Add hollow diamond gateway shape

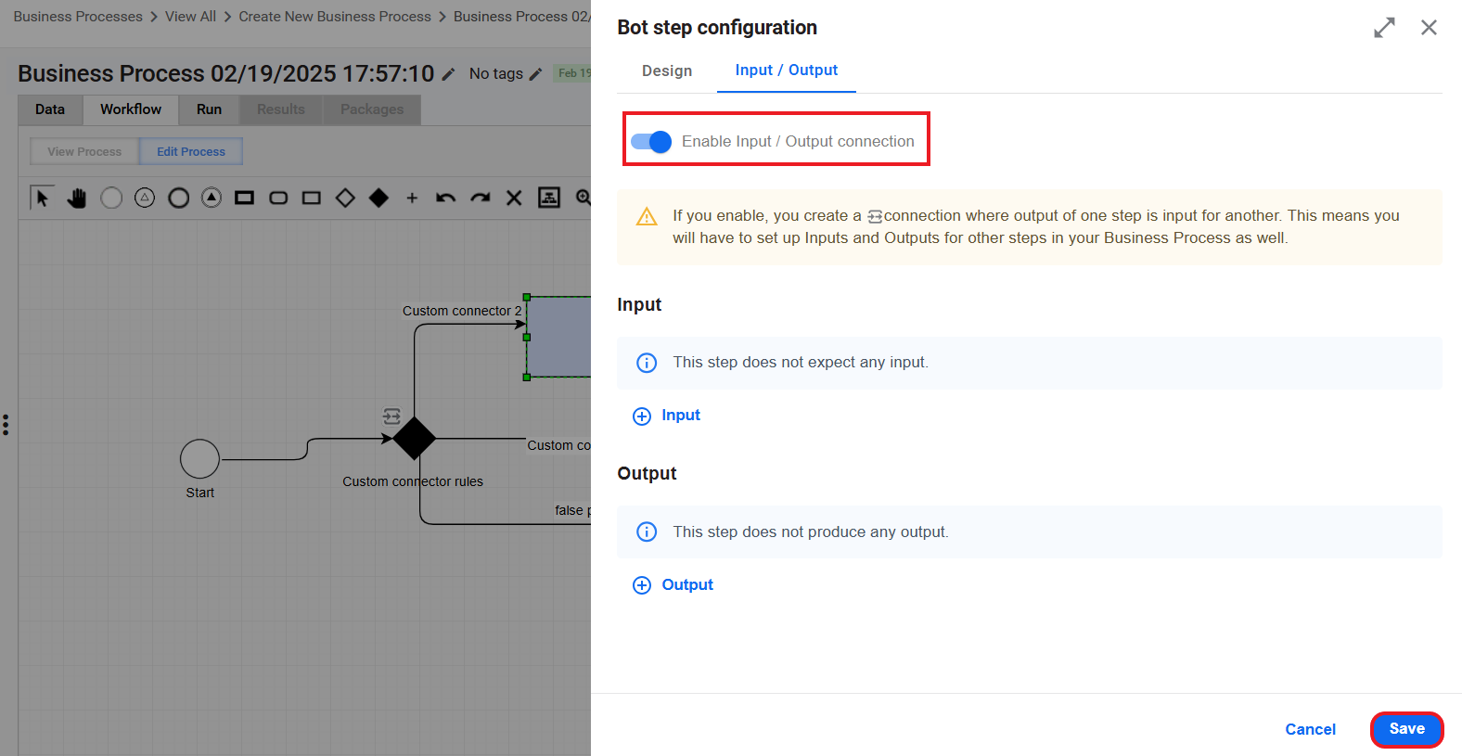point(345,198)
